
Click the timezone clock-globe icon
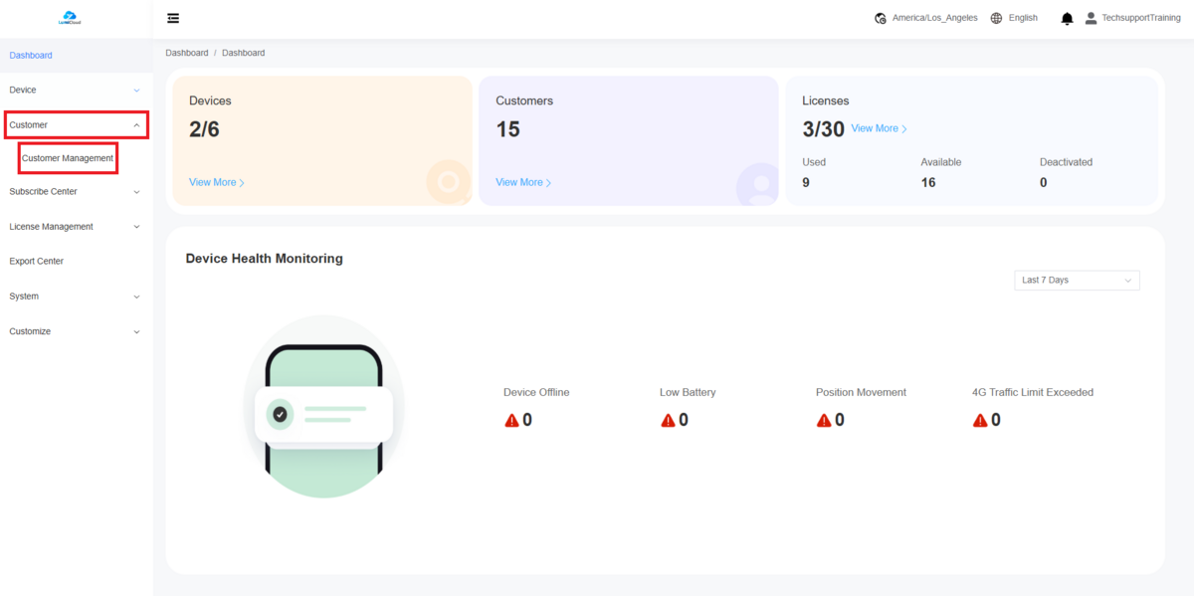pyautogui.click(x=880, y=18)
